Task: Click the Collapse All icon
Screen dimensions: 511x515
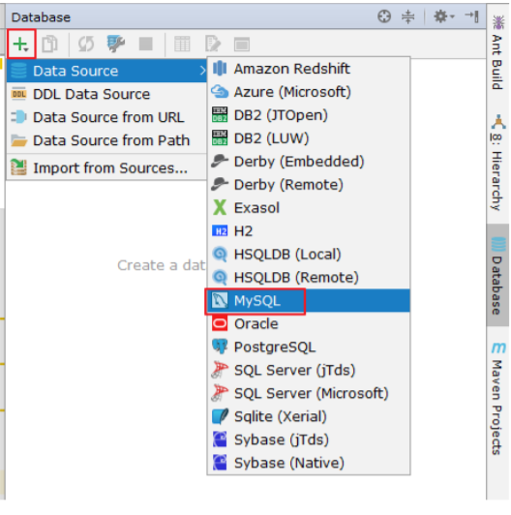Action: [x=407, y=16]
